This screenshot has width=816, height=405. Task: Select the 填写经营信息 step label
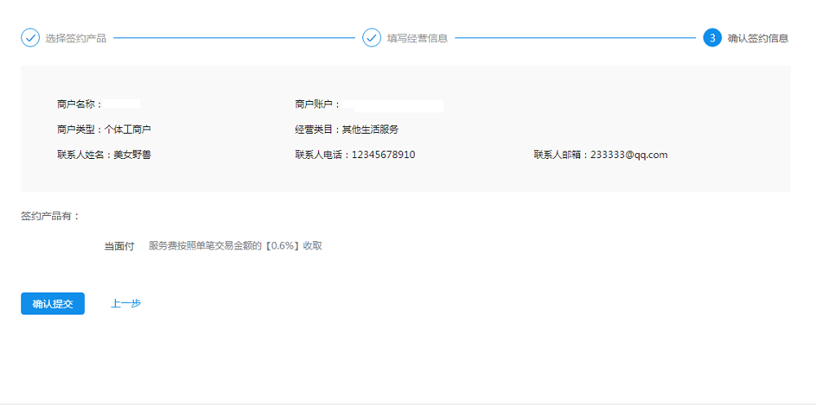pyautogui.click(x=417, y=38)
